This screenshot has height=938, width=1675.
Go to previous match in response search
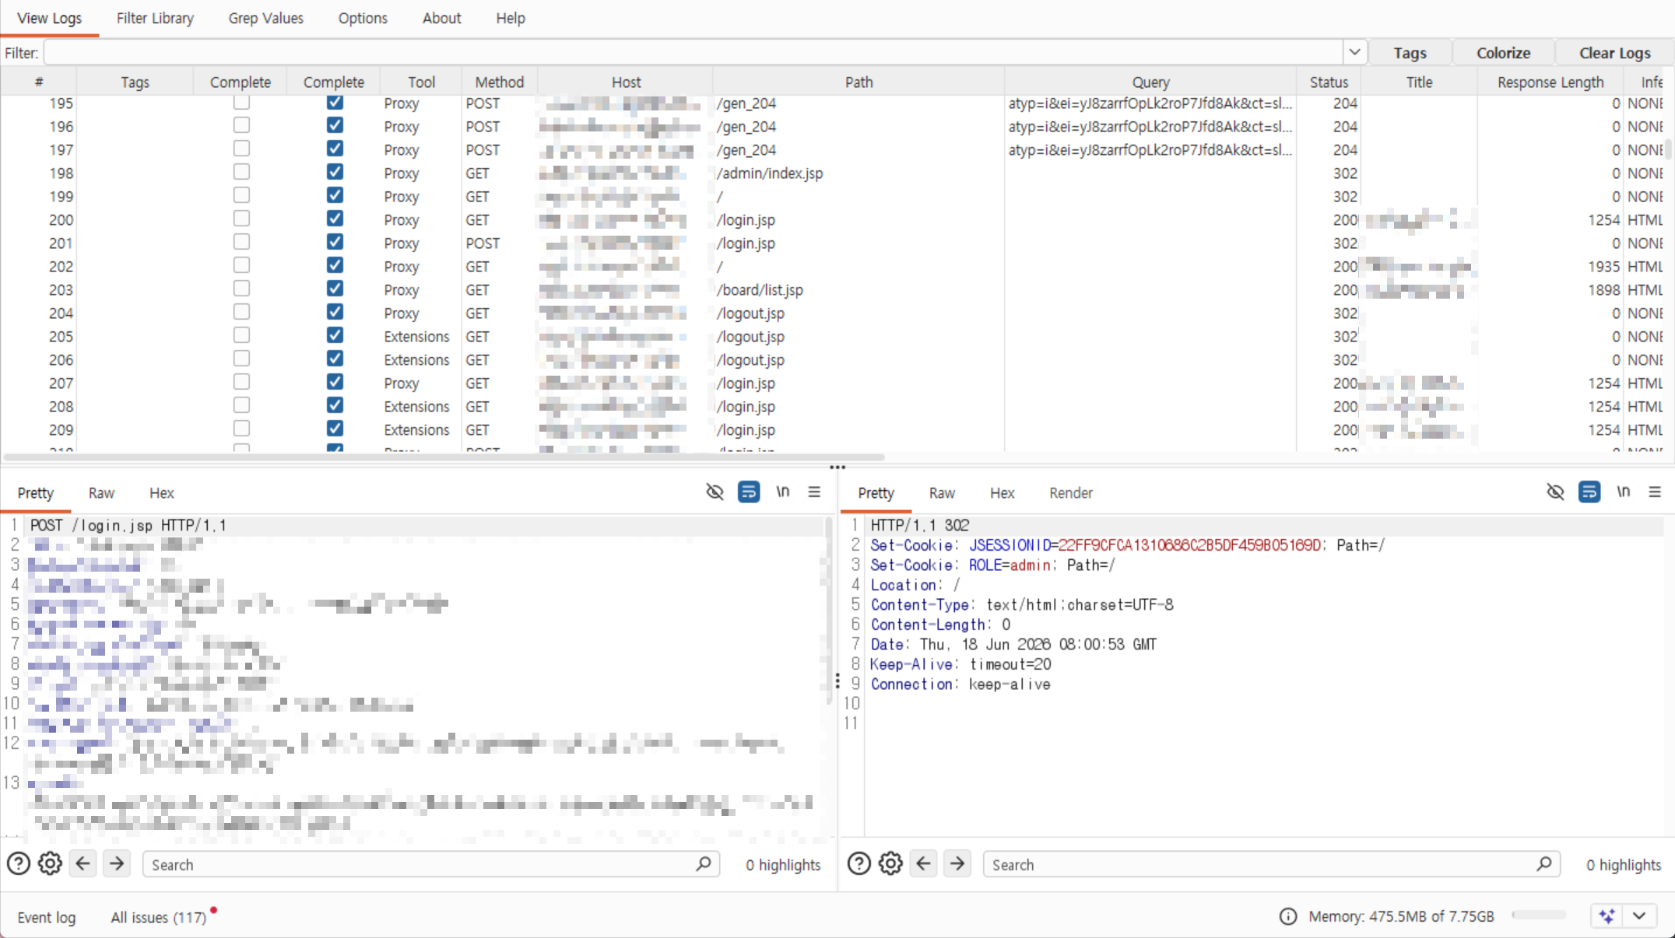click(924, 863)
